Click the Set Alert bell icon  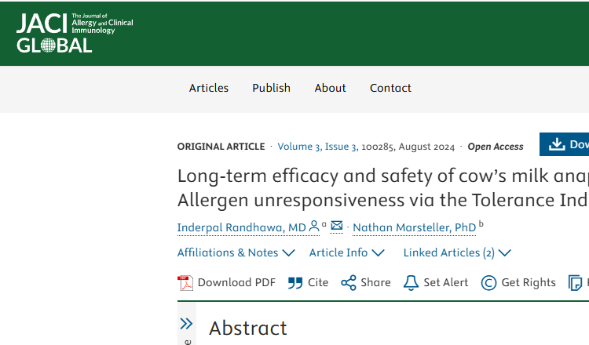(411, 283)
